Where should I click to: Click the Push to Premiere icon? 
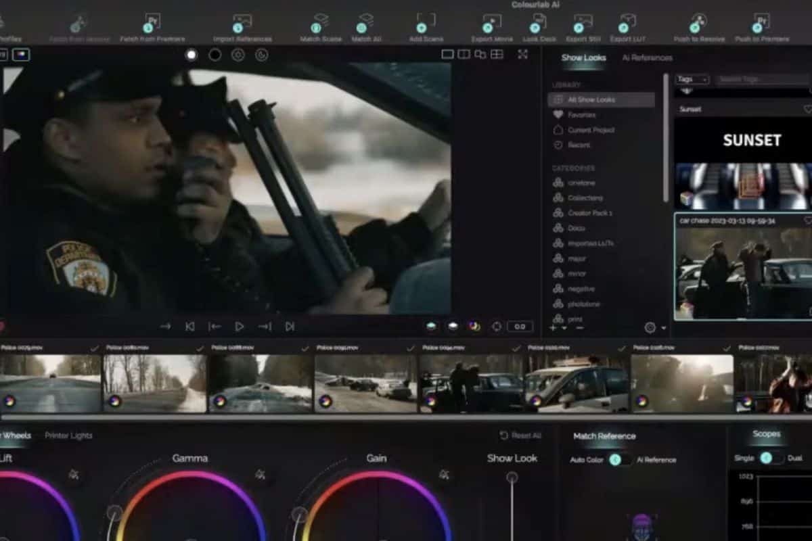point(761,24)
